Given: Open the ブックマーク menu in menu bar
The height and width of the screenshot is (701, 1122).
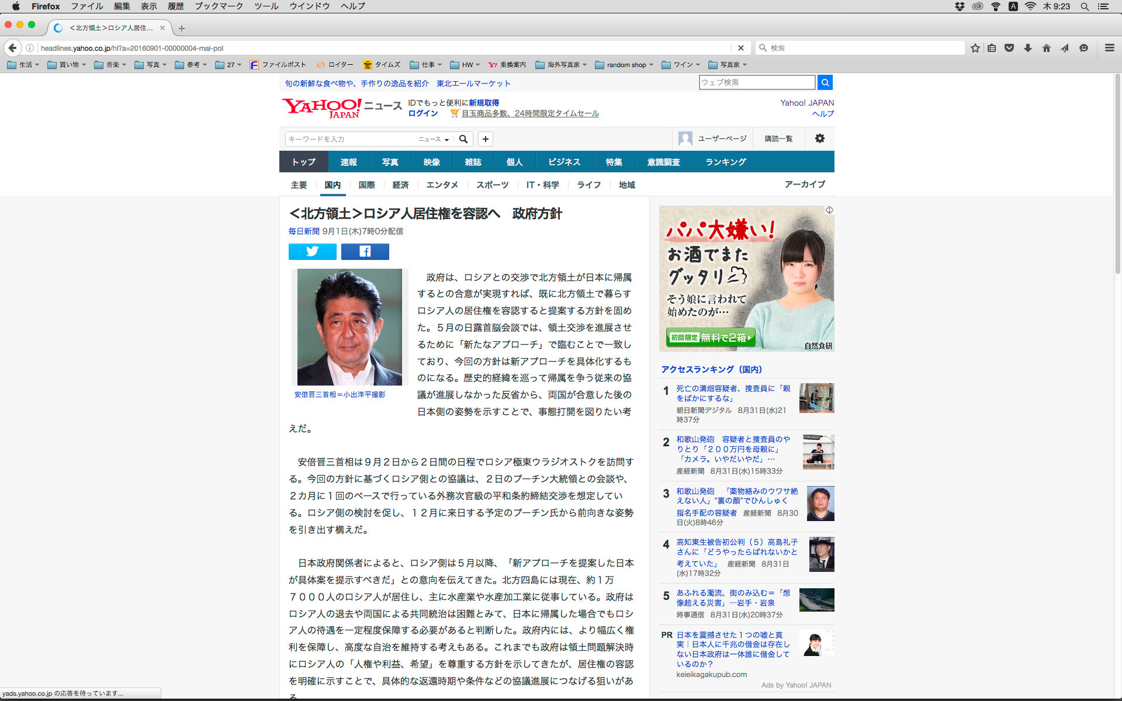Looking at the screenshot, I should 219,6.
